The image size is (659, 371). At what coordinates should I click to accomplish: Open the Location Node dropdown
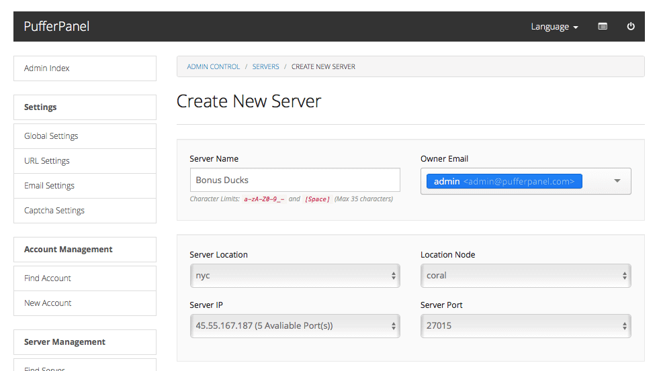point(525,276)
